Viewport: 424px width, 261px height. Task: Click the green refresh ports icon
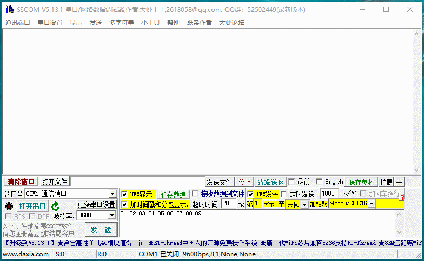tap(55, 206)
